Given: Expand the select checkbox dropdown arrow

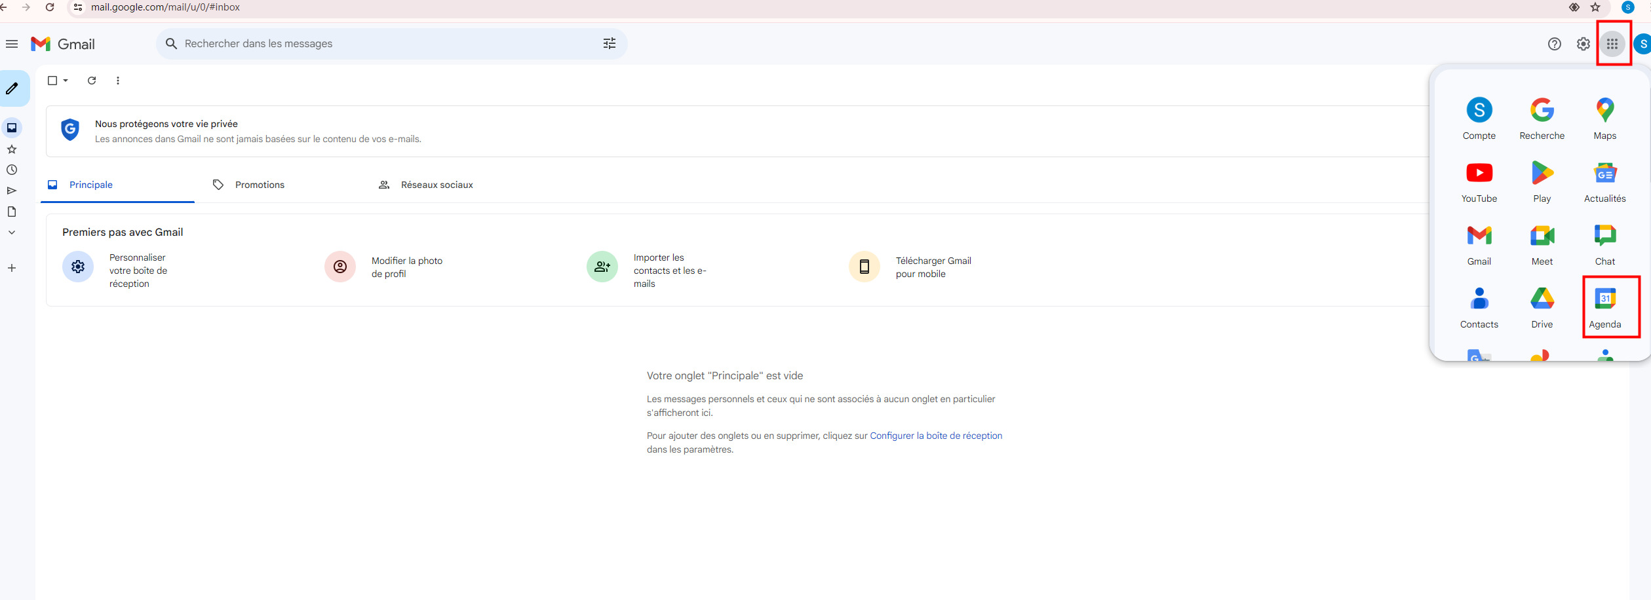Looking at the screenshot, I should (x=66, y=81).
